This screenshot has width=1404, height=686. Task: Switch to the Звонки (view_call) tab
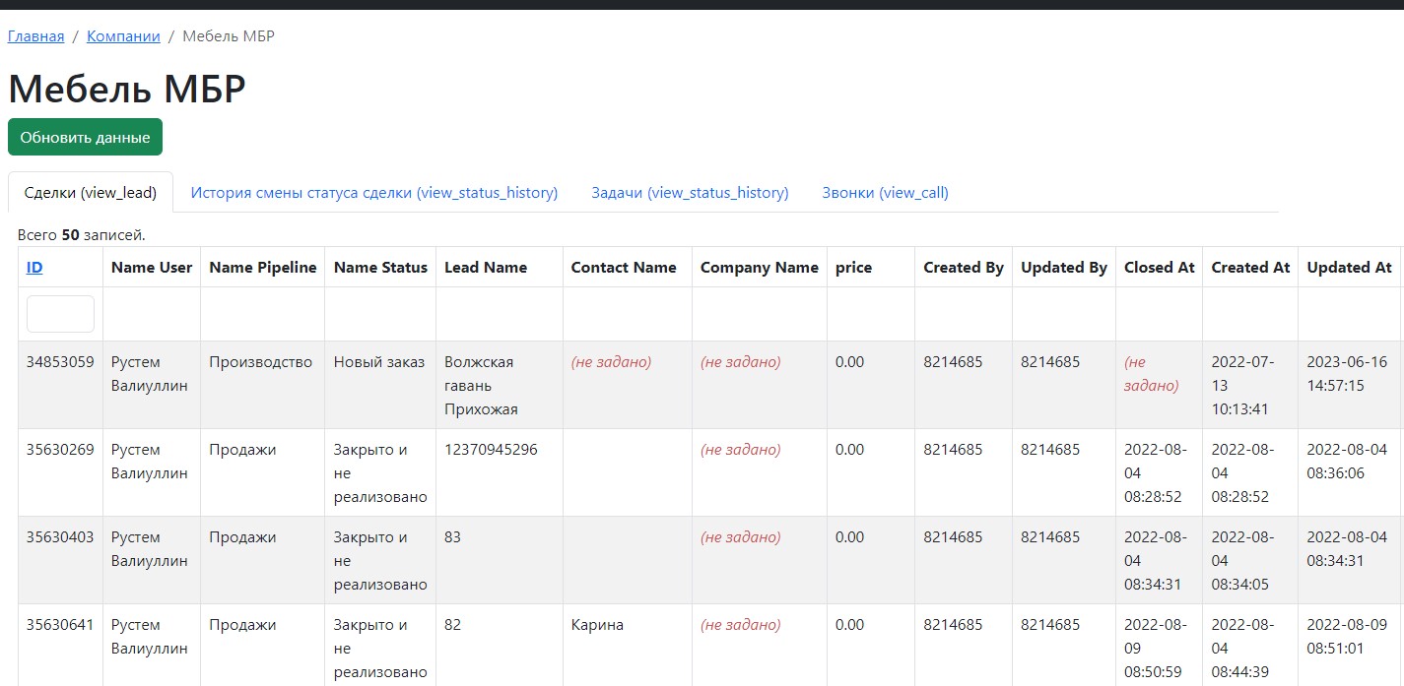pos(885,193)
